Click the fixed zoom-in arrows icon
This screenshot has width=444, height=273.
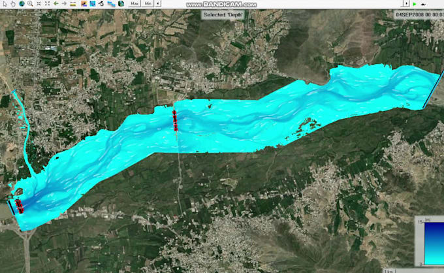pyautogui.click(x=39, y=3)
